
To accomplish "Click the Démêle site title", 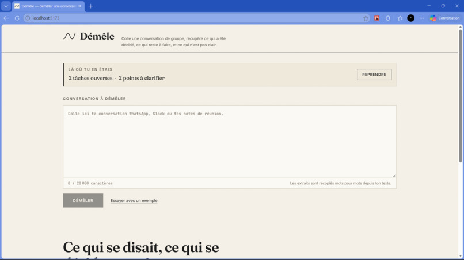I will click(97, 36).
